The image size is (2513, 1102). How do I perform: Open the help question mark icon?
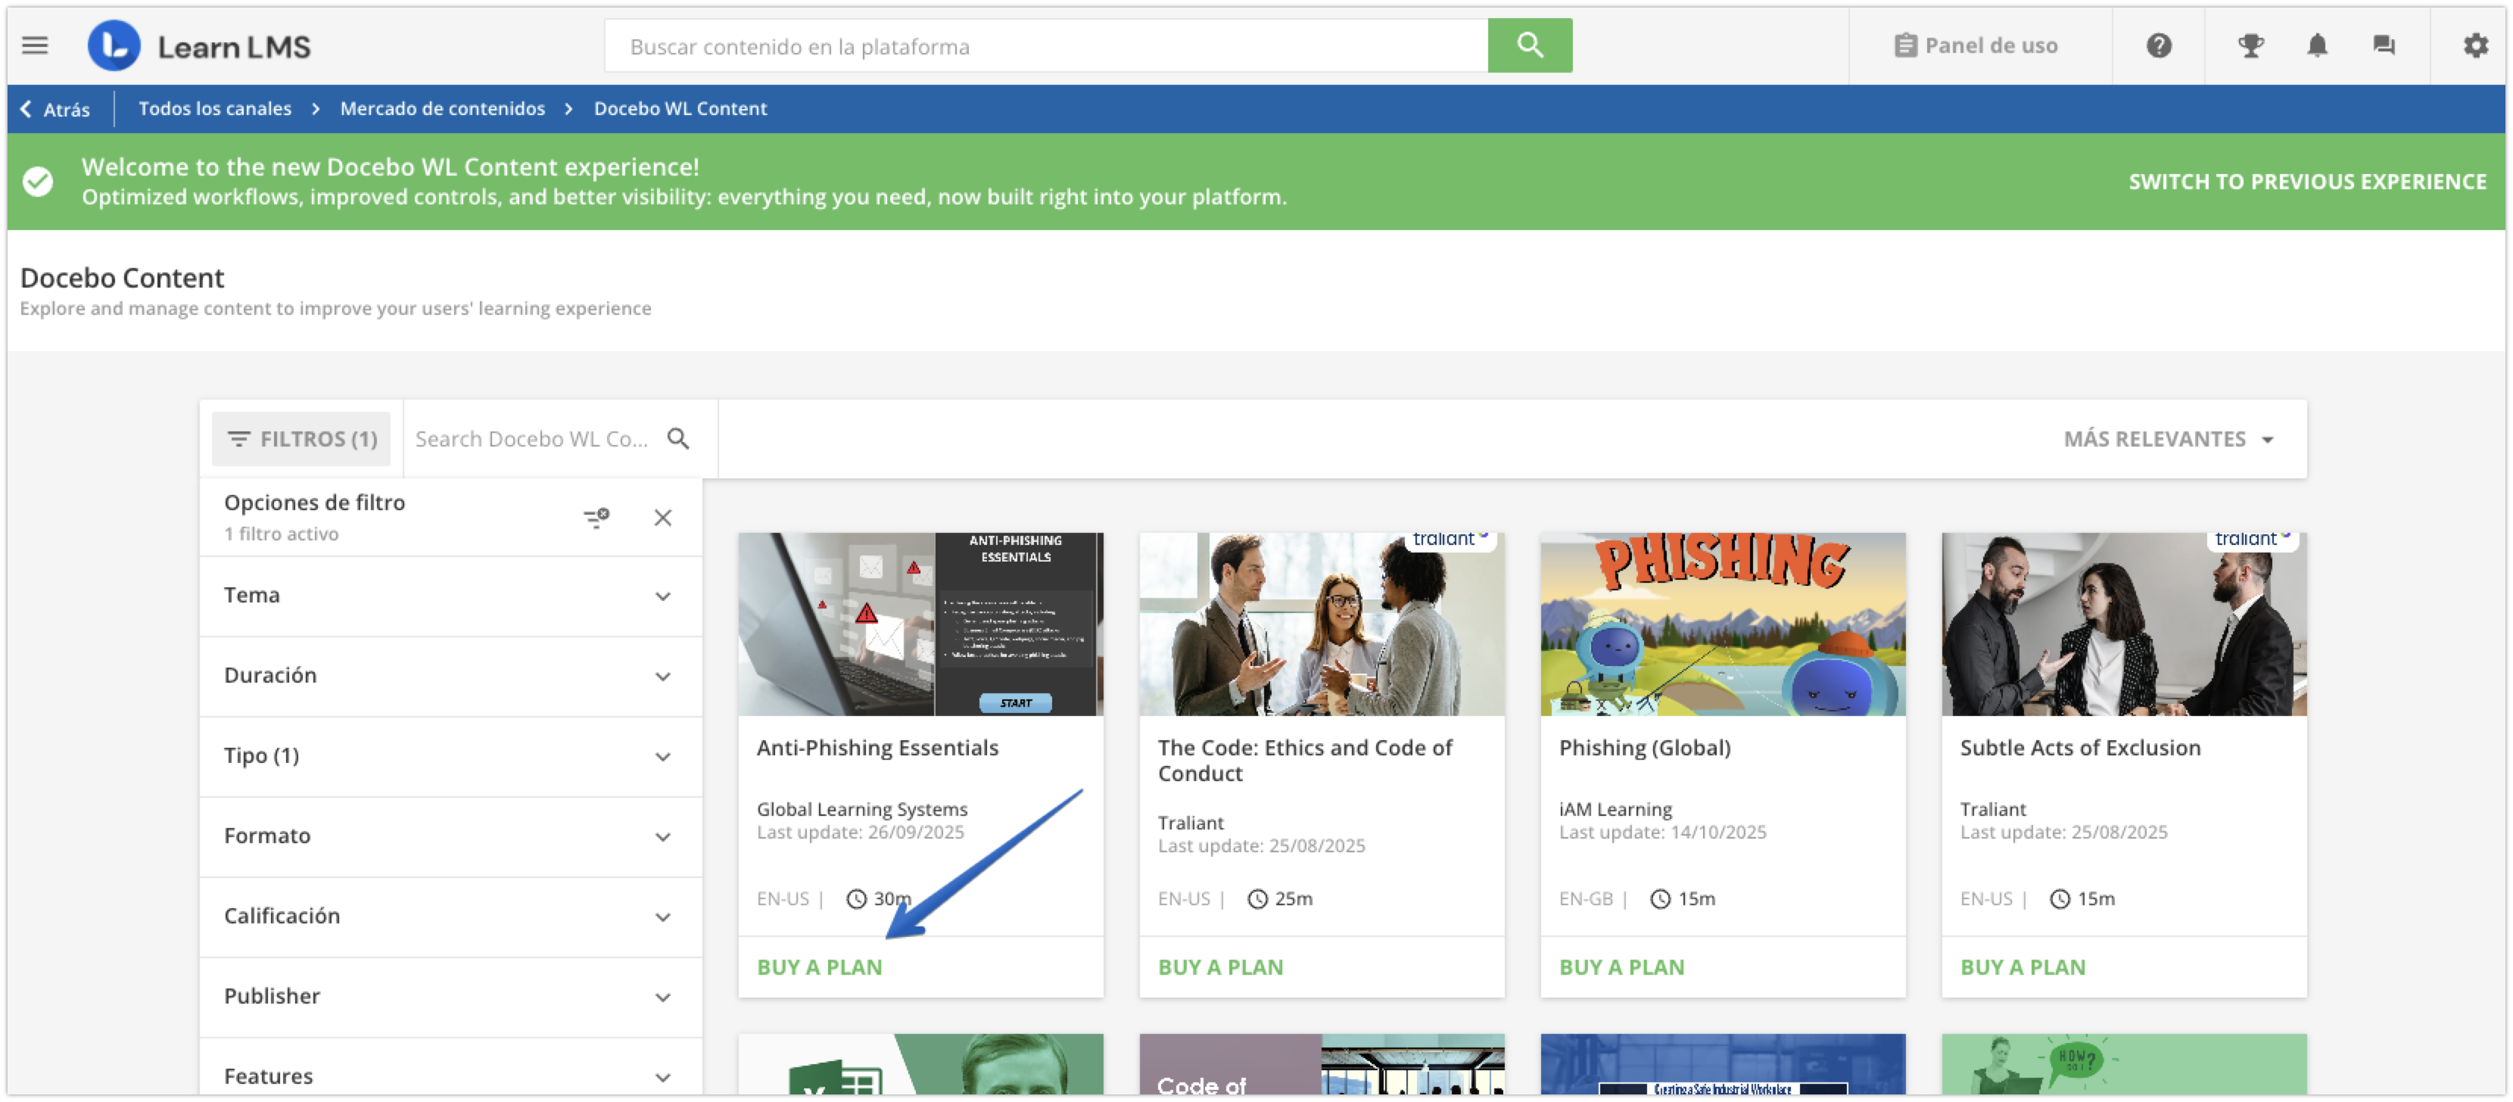click(x=2158, y=45)
